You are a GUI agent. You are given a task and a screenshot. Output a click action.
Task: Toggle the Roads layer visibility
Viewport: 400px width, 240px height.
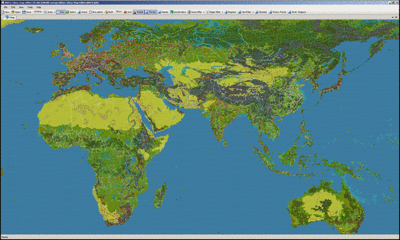click(x=139, y=12)
